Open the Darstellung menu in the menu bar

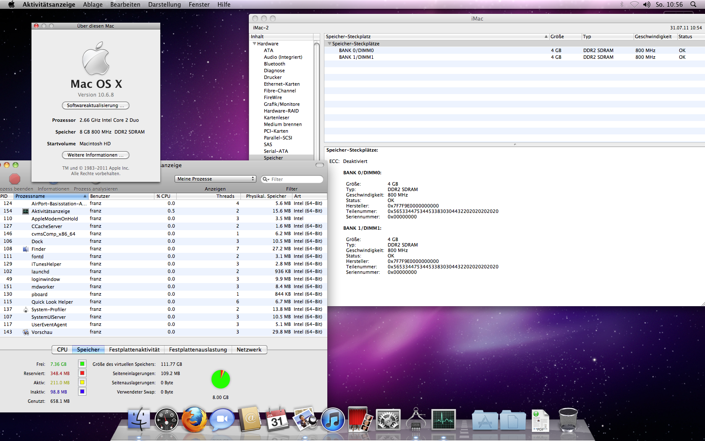click(164, 5)
